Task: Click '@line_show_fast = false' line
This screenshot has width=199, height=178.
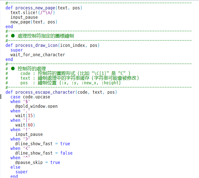Action: (44, 153)
